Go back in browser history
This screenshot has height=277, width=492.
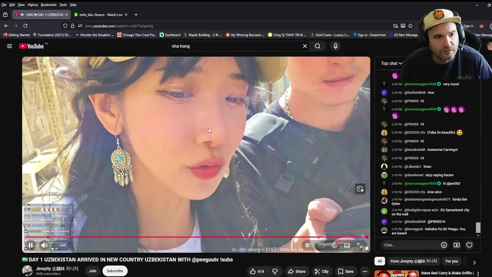coord(6,26)
